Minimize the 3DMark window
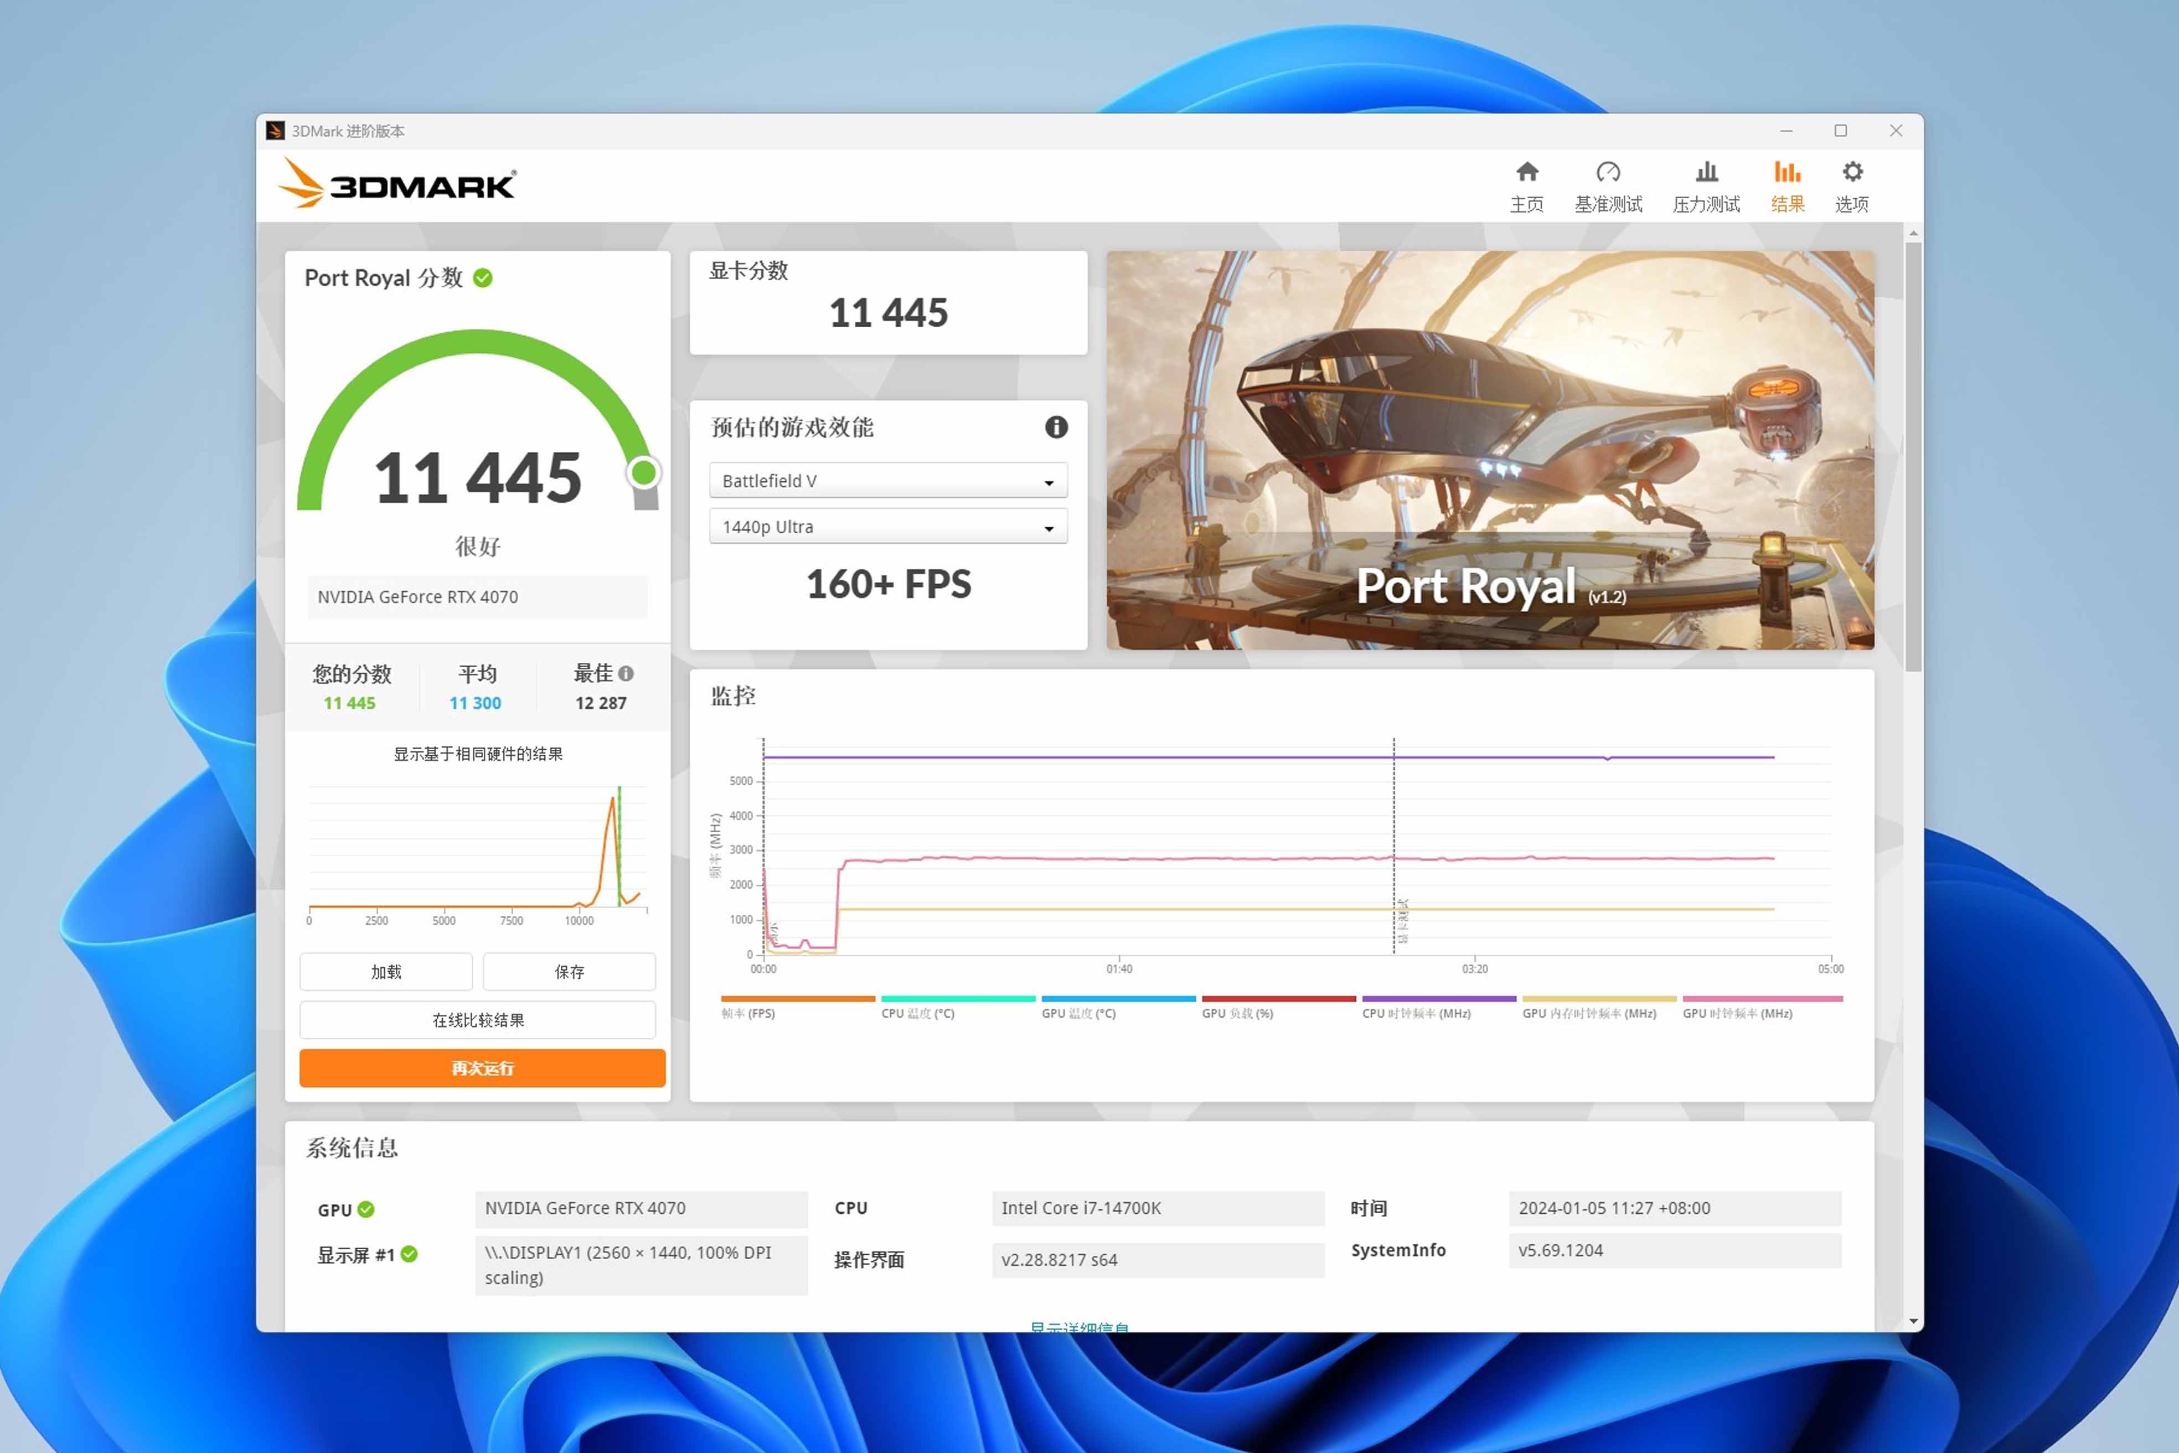This screenshot has height=1453, width=2179. [1786, 131]
